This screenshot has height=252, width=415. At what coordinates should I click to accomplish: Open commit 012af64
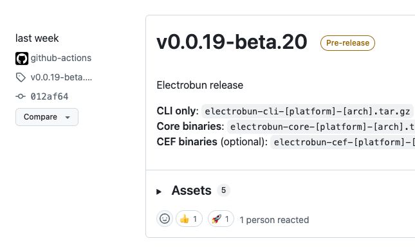50,96
